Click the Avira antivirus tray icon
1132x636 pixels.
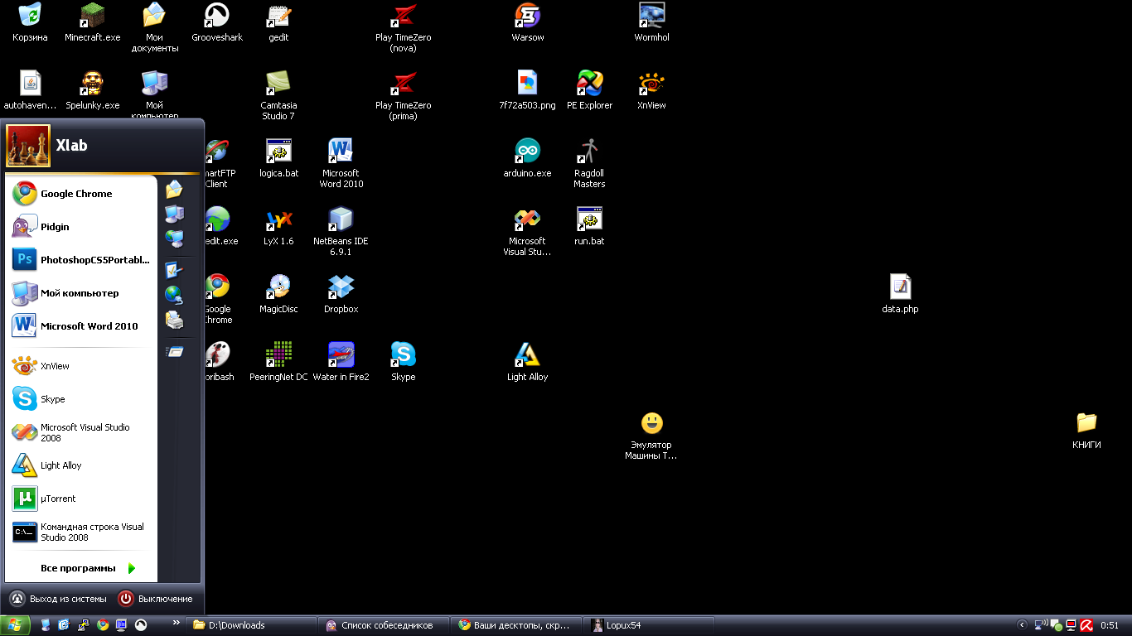(1086, 625)
